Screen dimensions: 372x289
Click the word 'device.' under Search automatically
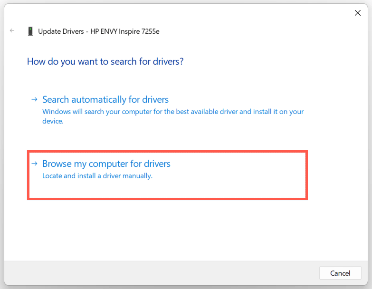click(53, 121)
